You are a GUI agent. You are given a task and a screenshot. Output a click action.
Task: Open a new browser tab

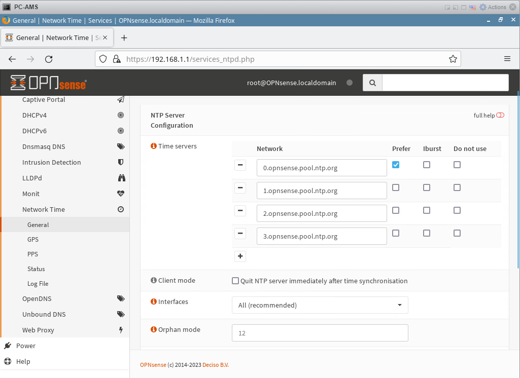point(124,37)
